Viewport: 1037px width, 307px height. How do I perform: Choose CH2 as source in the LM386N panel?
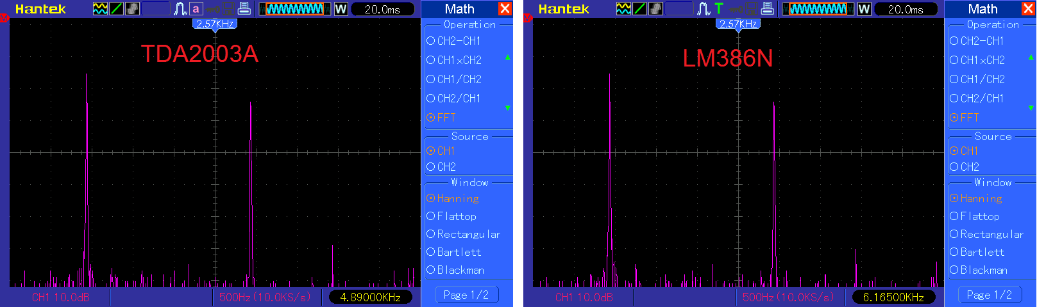coord(970,167)
